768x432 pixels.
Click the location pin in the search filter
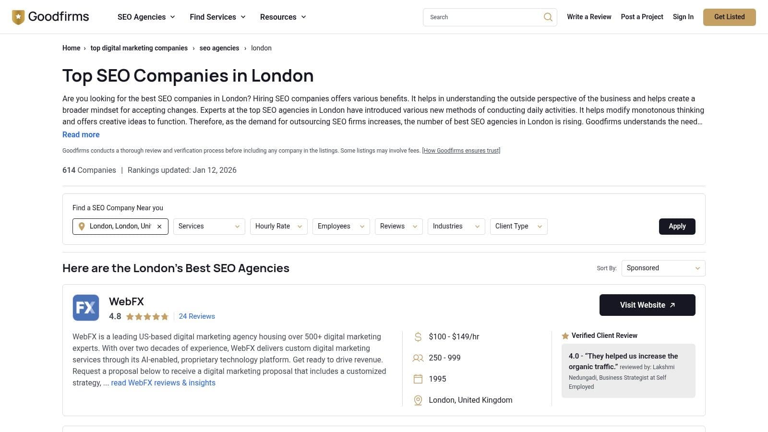(82, 226)
